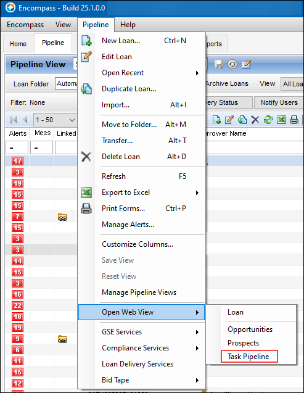The height and width of the screenshot is (393, 304).
Task: Click the Notify Users button
Action: tap(279, 102)
